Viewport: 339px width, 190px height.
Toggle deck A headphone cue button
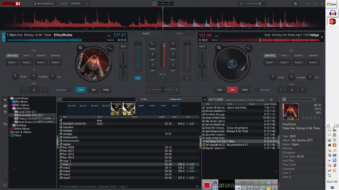point(138,78)
